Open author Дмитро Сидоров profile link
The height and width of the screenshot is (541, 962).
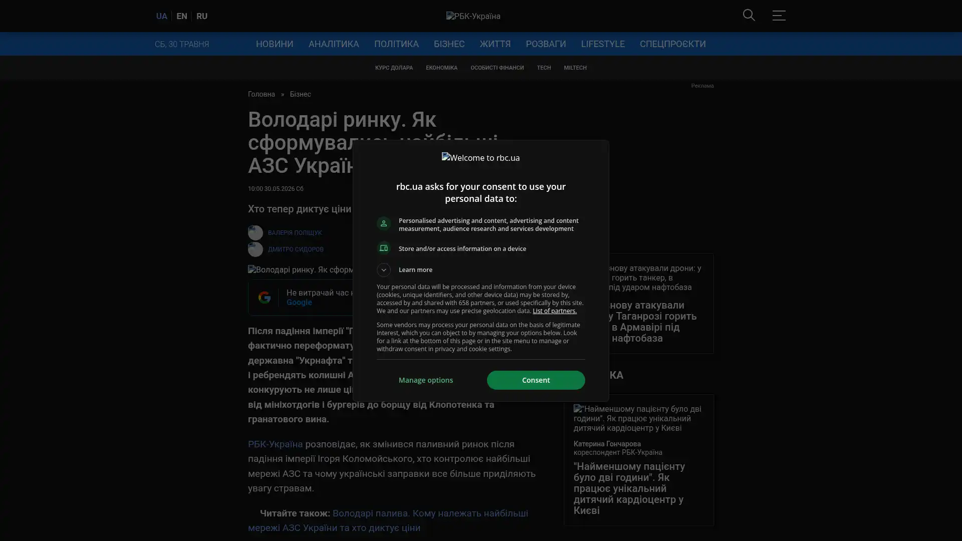(296, 249)
